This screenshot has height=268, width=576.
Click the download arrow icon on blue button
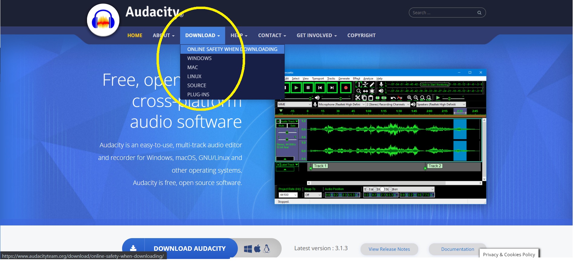pos(133,248)
